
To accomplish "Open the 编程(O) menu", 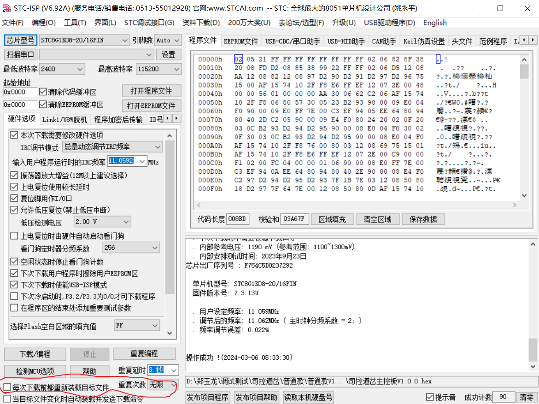I will pyautogui.click(x=44, y=23).
